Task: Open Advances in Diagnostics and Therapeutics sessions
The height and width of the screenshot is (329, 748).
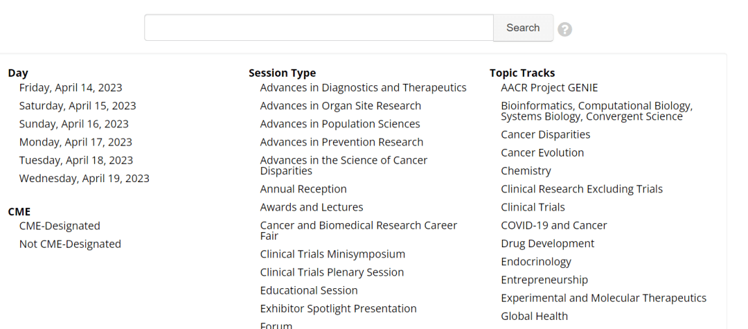Action: (363, 88)
